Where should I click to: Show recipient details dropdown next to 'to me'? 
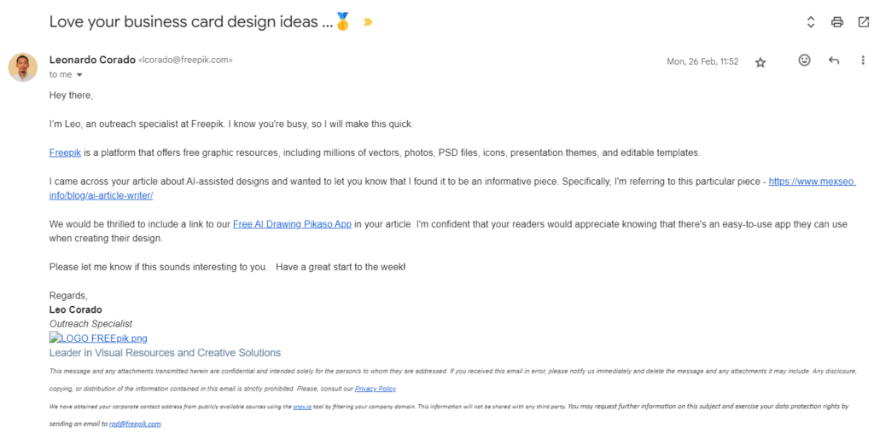click(79, 75)
